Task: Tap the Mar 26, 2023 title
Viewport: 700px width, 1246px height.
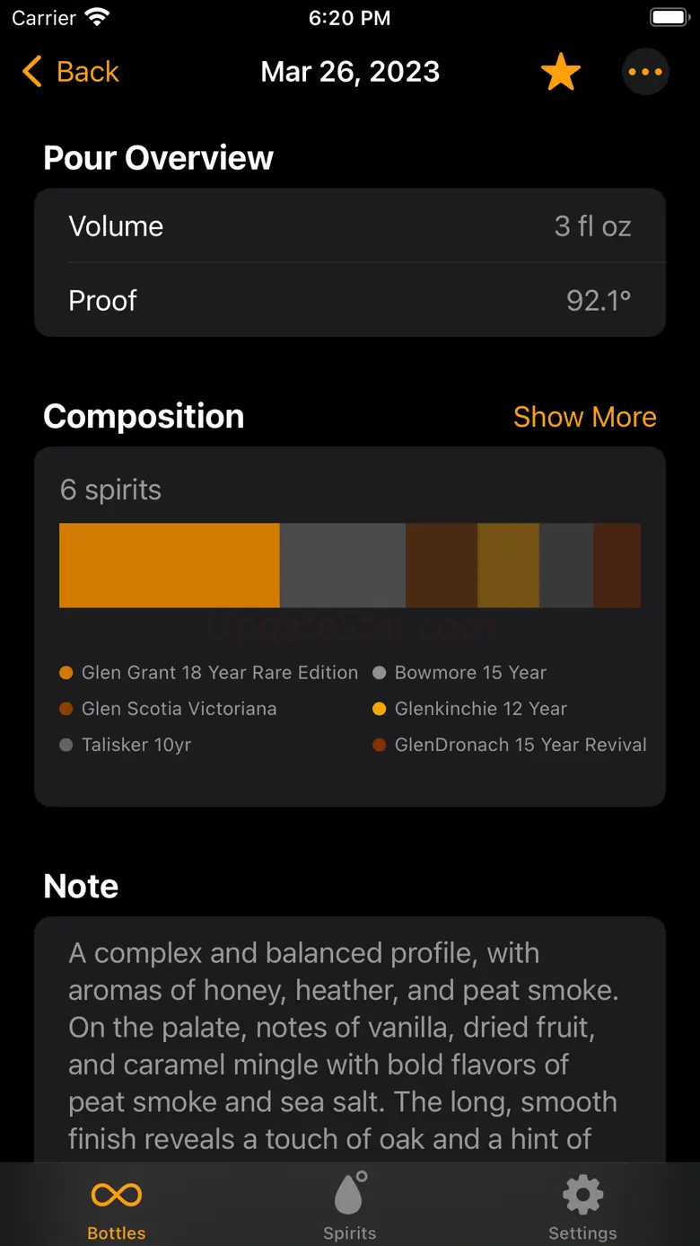Action: click(x=350, y=72)
